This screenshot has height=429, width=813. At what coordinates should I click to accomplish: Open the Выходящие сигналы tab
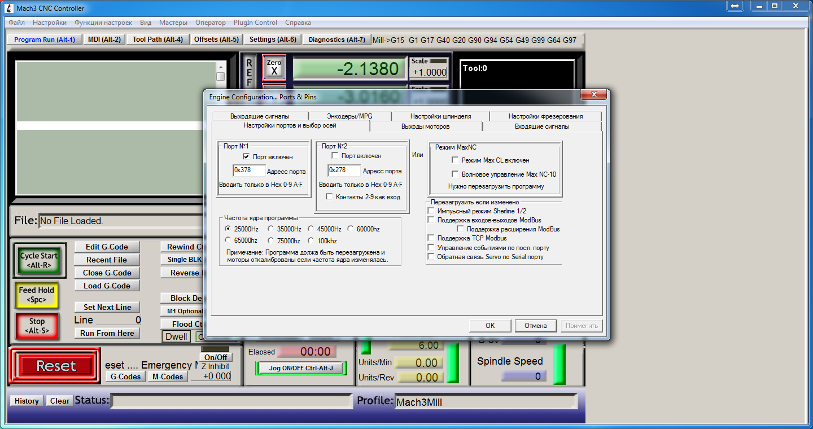(x=260, y=116)
